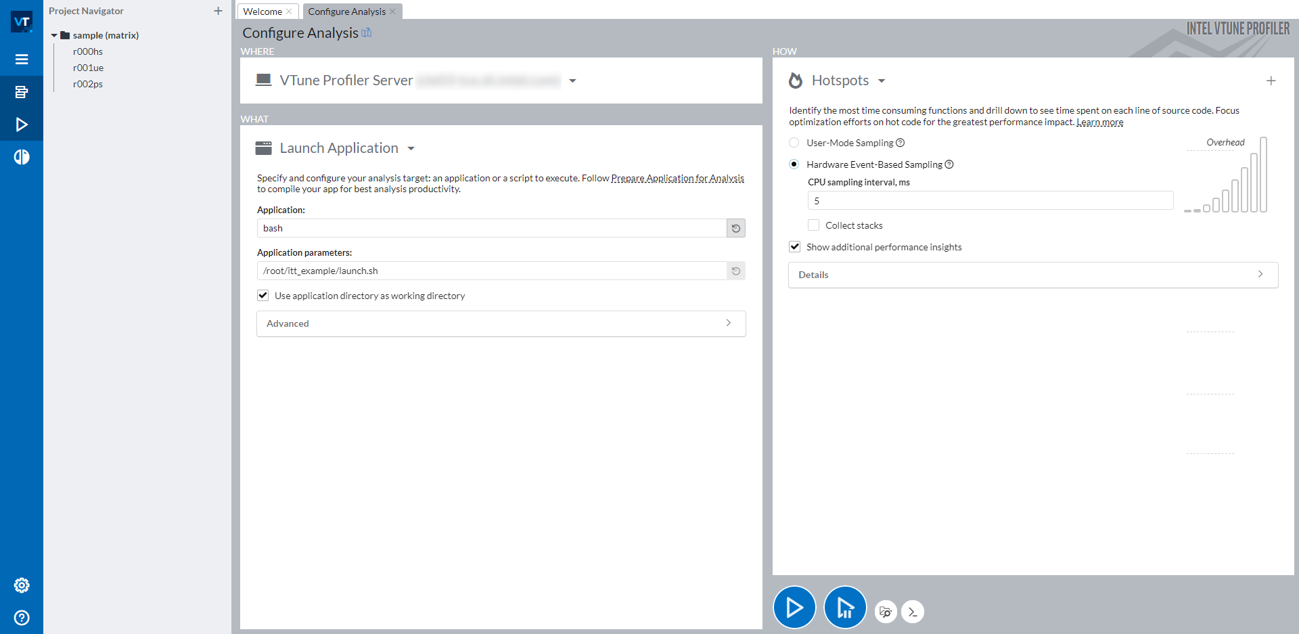Open the command line icon button
Screen dimensions: 1299x634
(913, 612)
